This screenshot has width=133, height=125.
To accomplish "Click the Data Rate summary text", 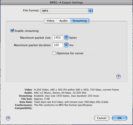I will pos(71,102).
